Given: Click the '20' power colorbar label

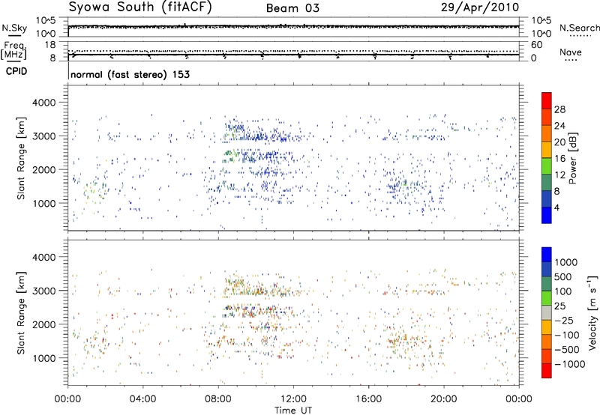Looking at the screenshot, I should click(x=559, y=142).
